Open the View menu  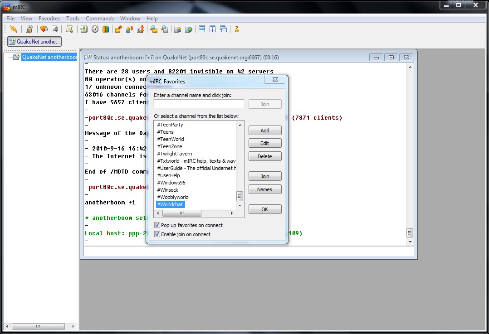click(26, 19)
